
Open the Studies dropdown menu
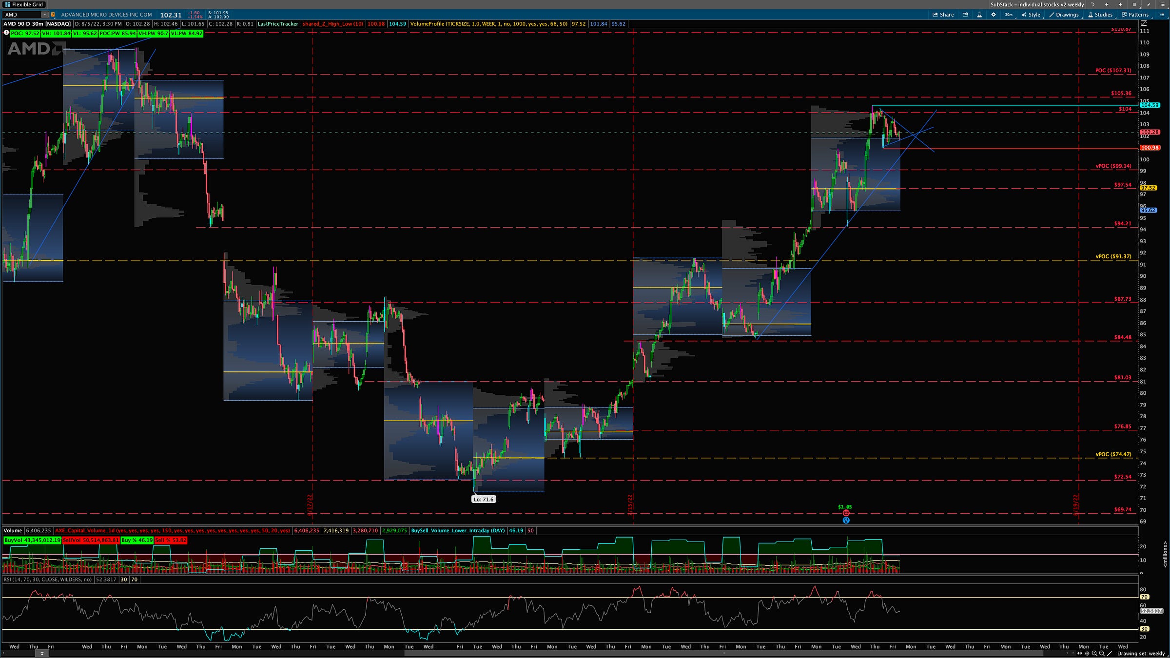click(x=1100, y=15)
